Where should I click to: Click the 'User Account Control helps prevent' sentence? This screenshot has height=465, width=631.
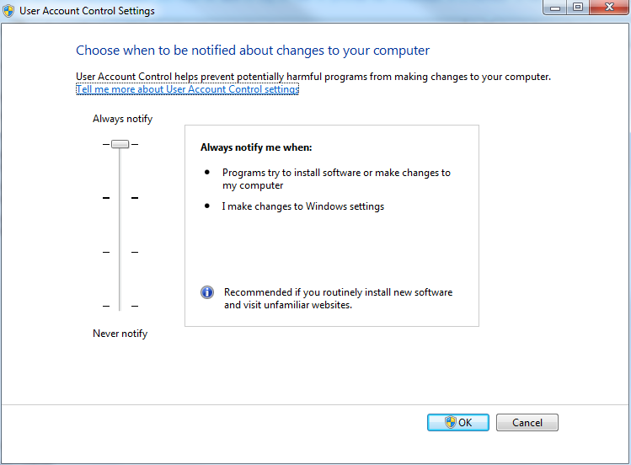click(313, 77)
